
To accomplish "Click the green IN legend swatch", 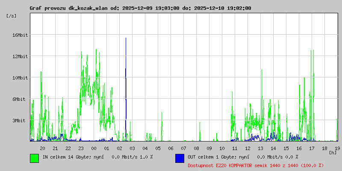I will pos(35,158).
